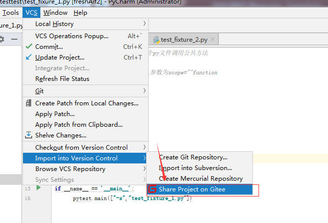Click the settings gear icon in tool window
Viewport: 328px width, 223px height.
(2, 39)
